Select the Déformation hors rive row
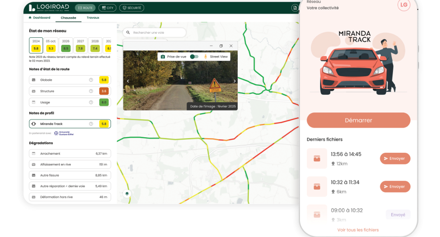 pos(70,197)
